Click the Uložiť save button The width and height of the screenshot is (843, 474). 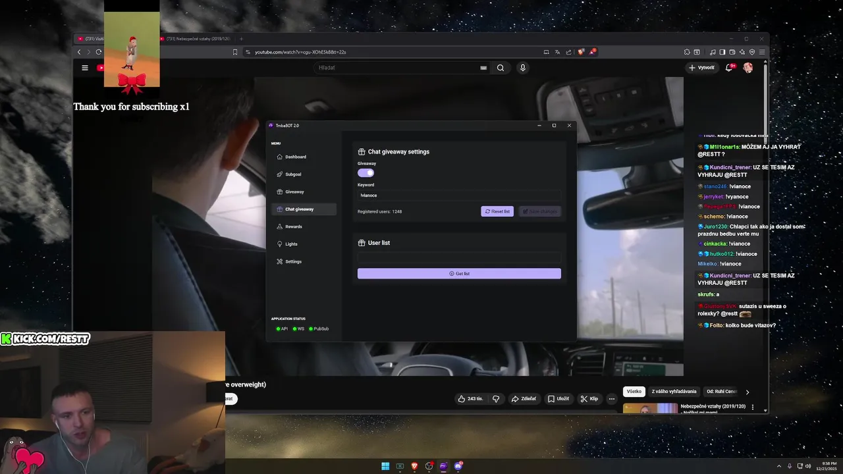[558, 398]
